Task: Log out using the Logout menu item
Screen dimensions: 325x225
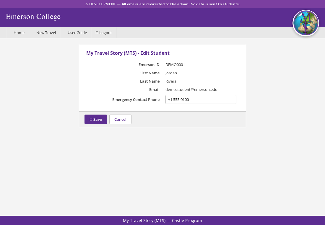Action: (104, 33)
